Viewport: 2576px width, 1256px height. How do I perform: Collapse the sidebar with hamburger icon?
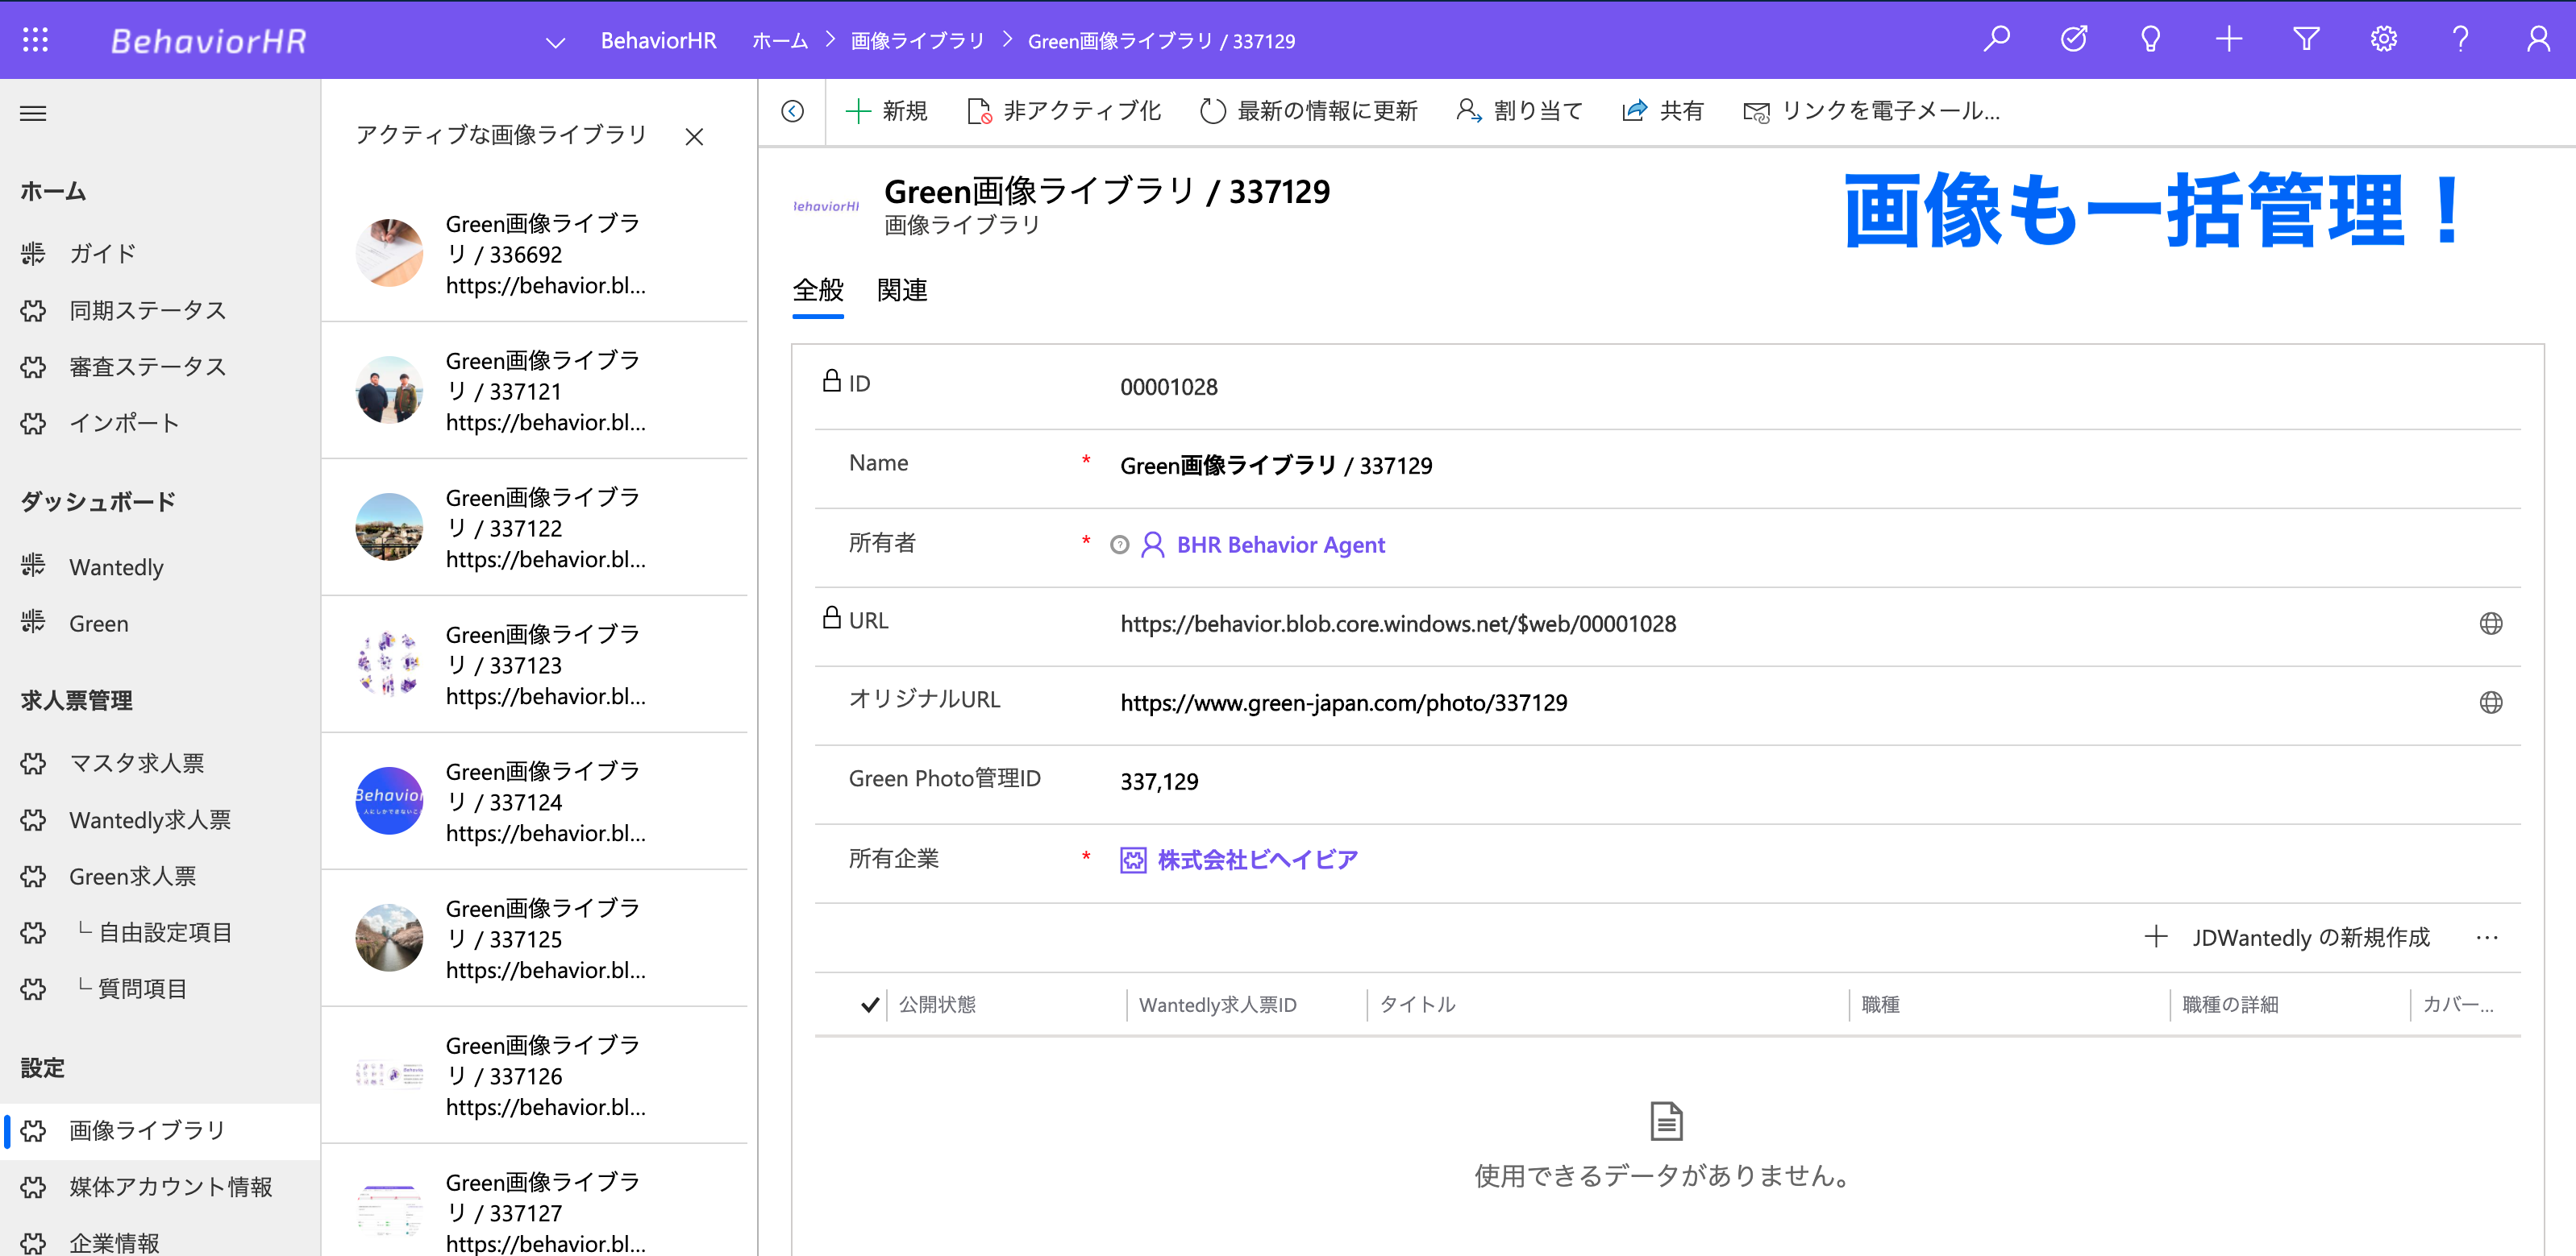(33, 113)
